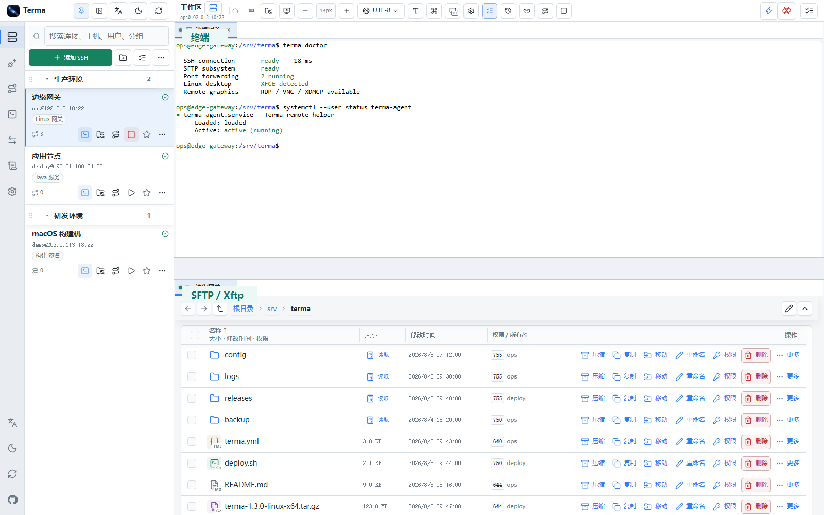Screen dimensions: 824x515
Task: Click the link icon in toolbar
Action: click(527, 11)
